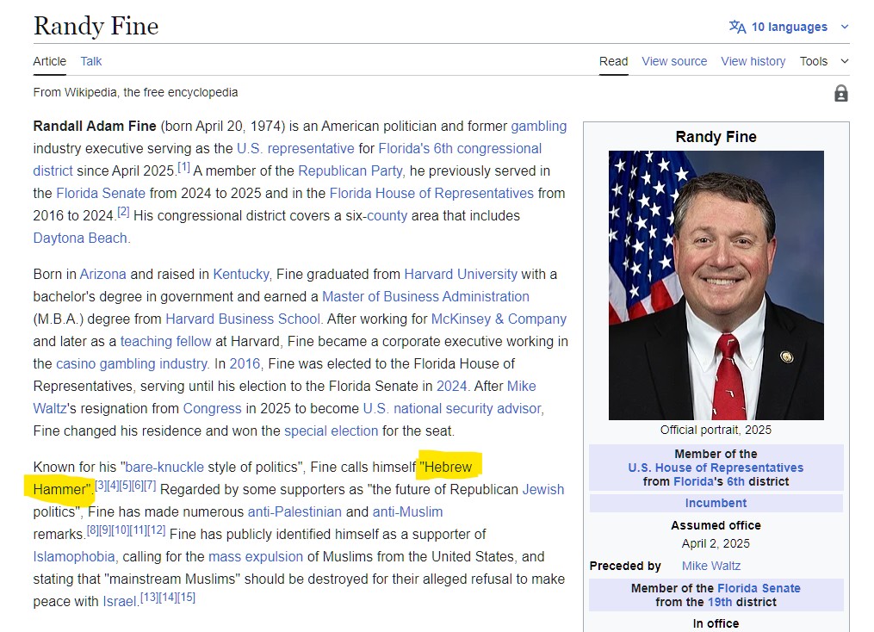Open the McKinsey & Company link
This screenshot has height=632, width=874.
(499, 319)
